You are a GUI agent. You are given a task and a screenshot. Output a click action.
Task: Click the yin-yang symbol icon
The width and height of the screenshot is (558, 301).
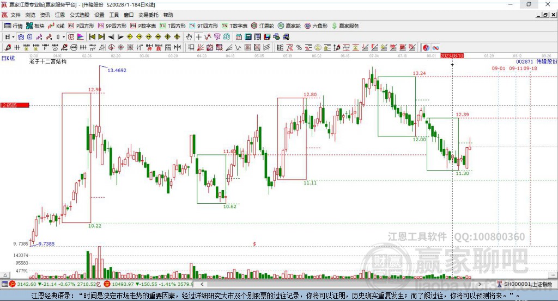point(426,48)
